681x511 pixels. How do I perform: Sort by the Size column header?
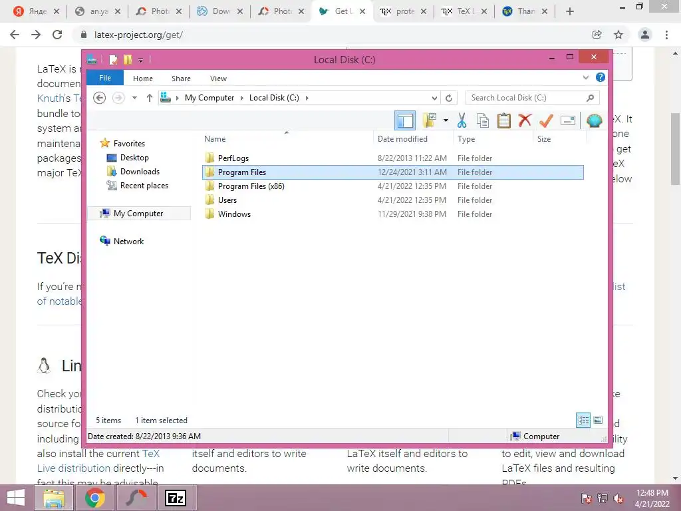(559, 138)
